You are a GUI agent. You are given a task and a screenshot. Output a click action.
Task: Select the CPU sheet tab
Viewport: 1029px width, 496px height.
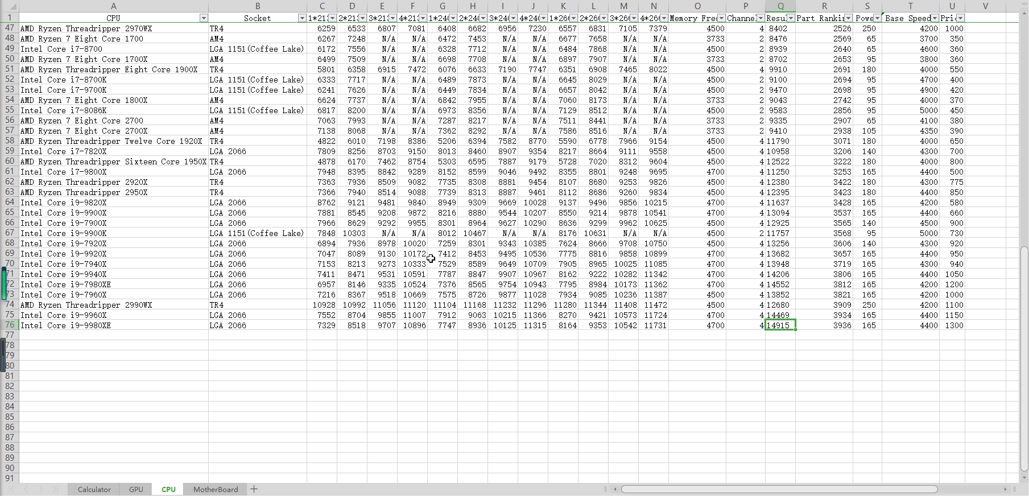click(168, 489)
